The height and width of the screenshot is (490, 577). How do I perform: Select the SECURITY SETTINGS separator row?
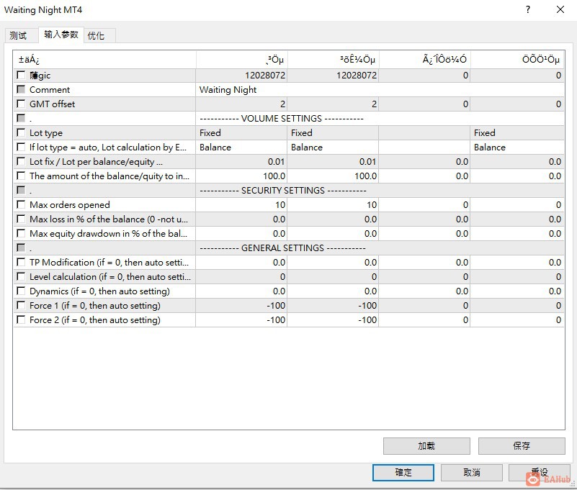click(x=289, y=191)
